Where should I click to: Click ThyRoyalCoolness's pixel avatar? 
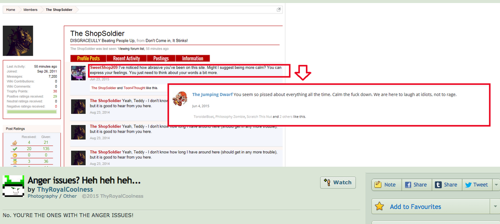(x=13, y=186)
